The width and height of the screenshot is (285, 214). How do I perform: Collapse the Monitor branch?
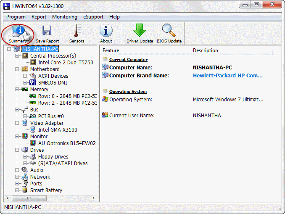coord(17,136)
